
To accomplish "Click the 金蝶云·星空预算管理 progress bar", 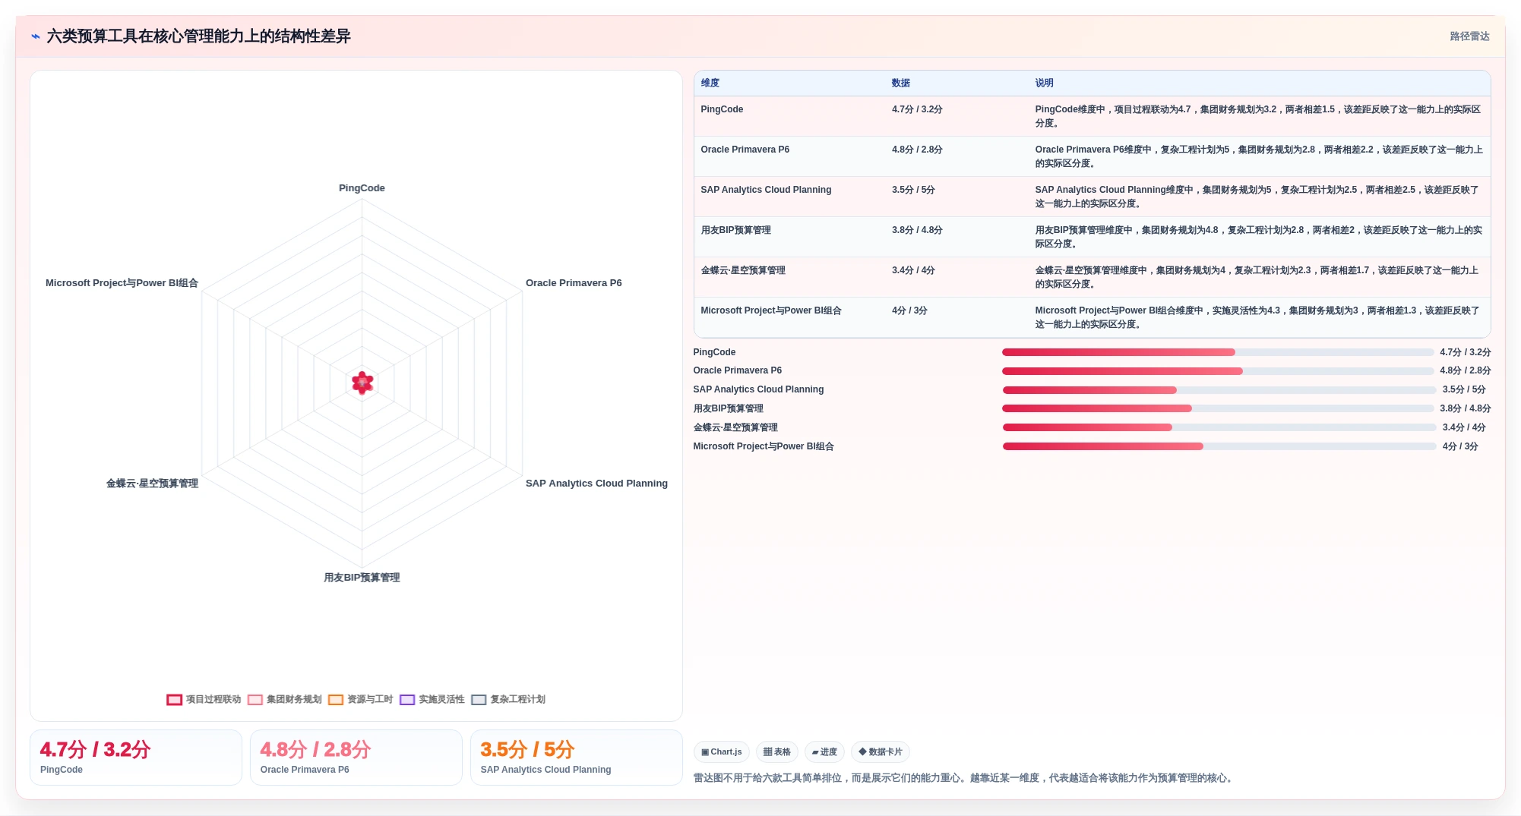I will click(x=1219, y=427).
